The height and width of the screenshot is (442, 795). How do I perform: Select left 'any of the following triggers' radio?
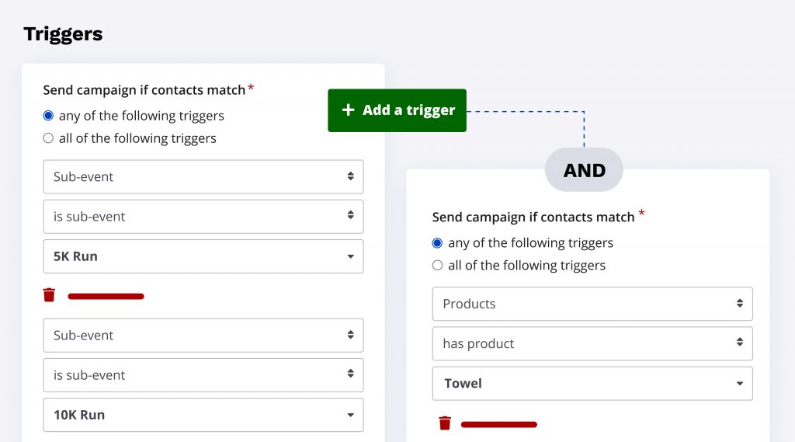(x=48, y=116)
